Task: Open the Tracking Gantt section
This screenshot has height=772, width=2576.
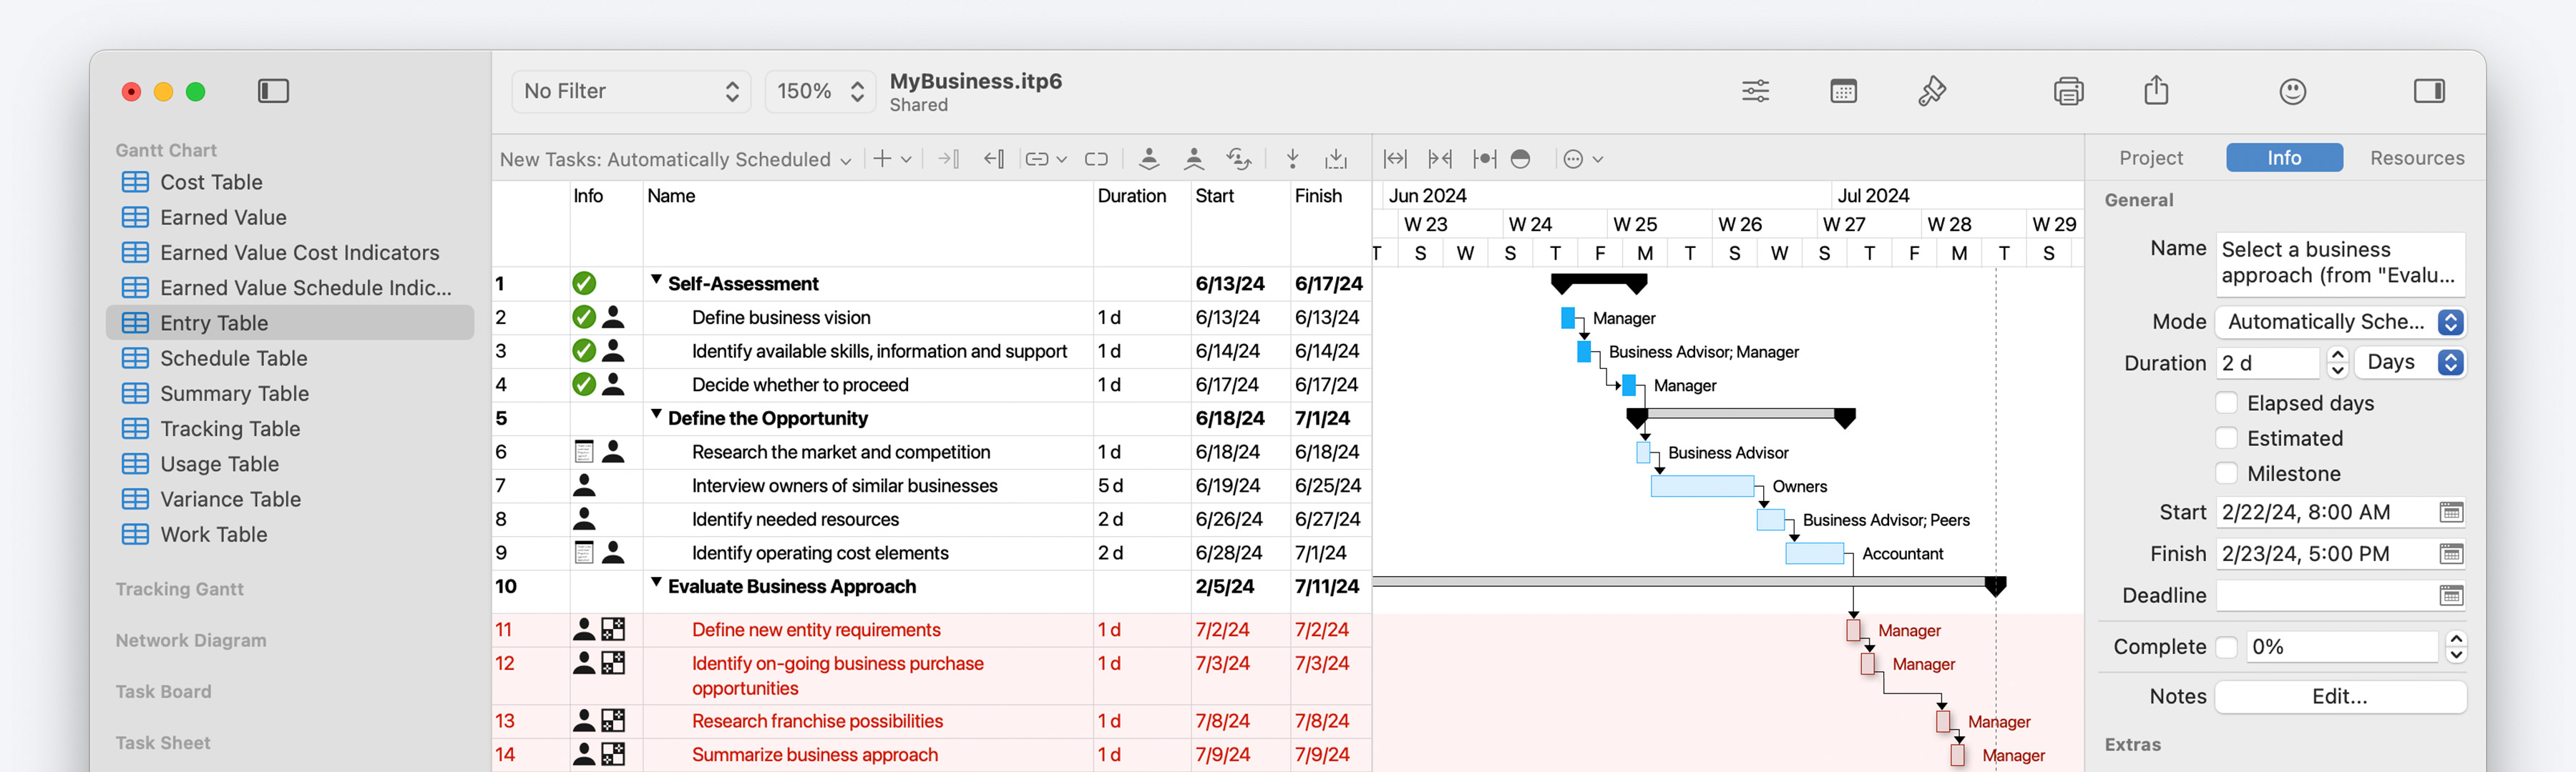Action: tap(180, 589)
